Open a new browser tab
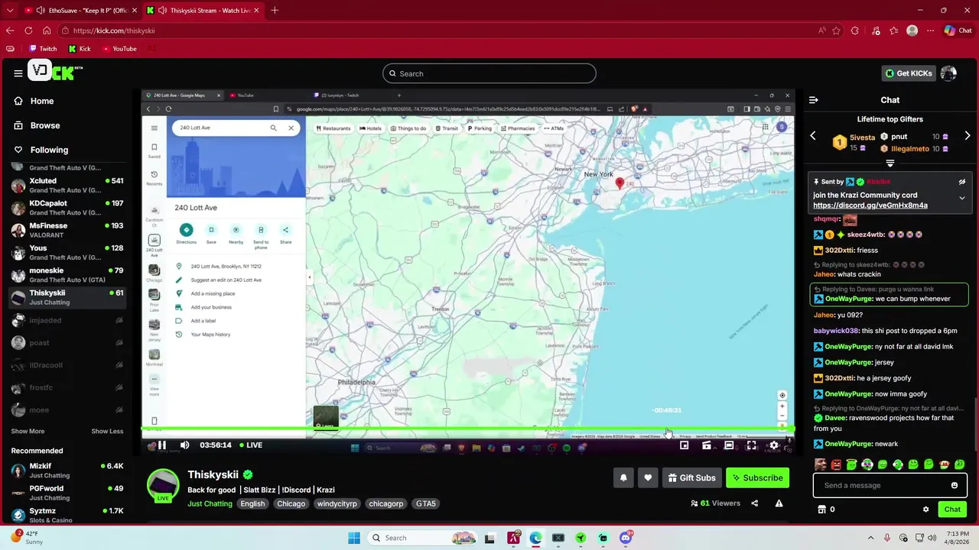 click(x=275, y=10)
